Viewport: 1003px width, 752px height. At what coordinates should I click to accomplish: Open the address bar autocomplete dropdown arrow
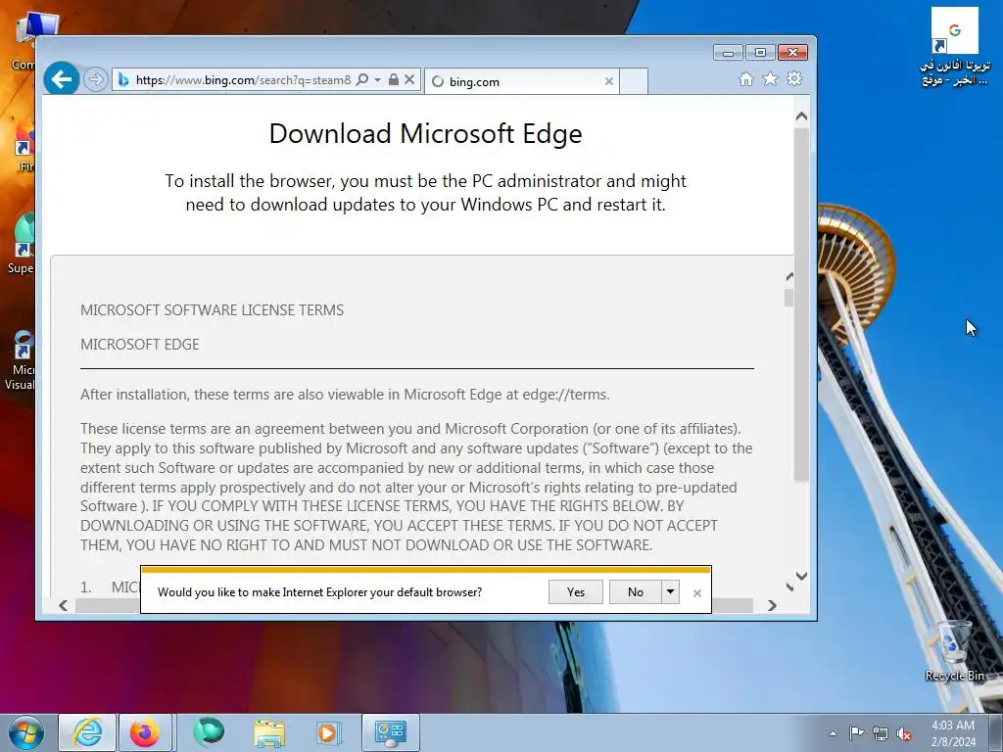[377, 80]
